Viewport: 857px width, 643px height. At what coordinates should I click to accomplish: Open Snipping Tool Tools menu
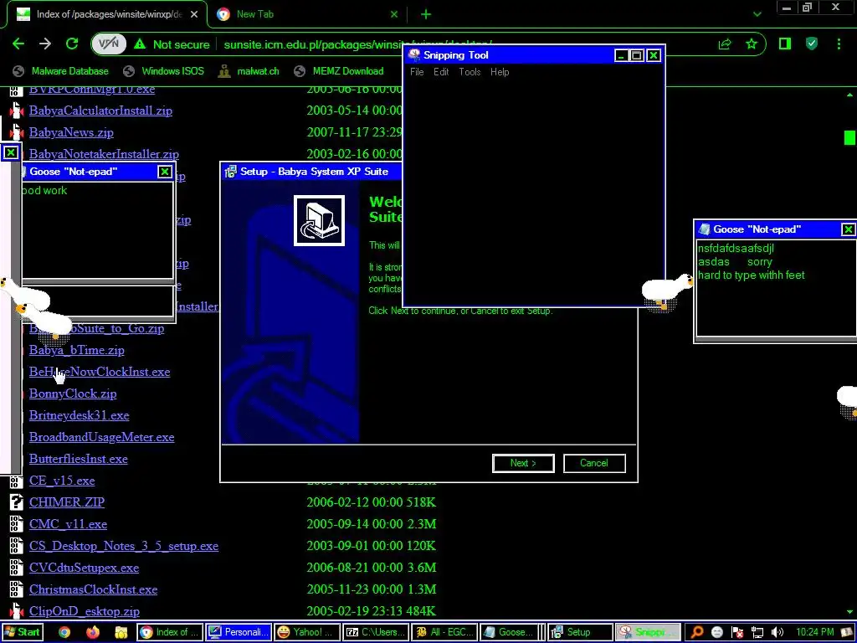click(x=470, y=72)
